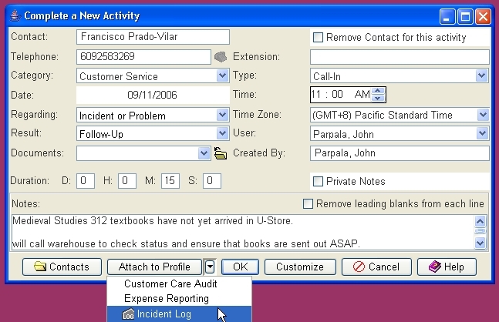Select Incident Log from the menu

pyautogui.click(x=180, y=314)
